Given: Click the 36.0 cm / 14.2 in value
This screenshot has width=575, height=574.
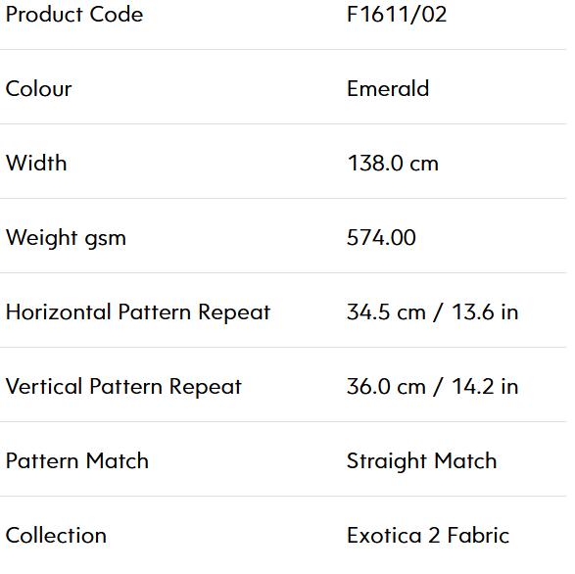Looking at the screenshot, I should (x=433, y=387).
